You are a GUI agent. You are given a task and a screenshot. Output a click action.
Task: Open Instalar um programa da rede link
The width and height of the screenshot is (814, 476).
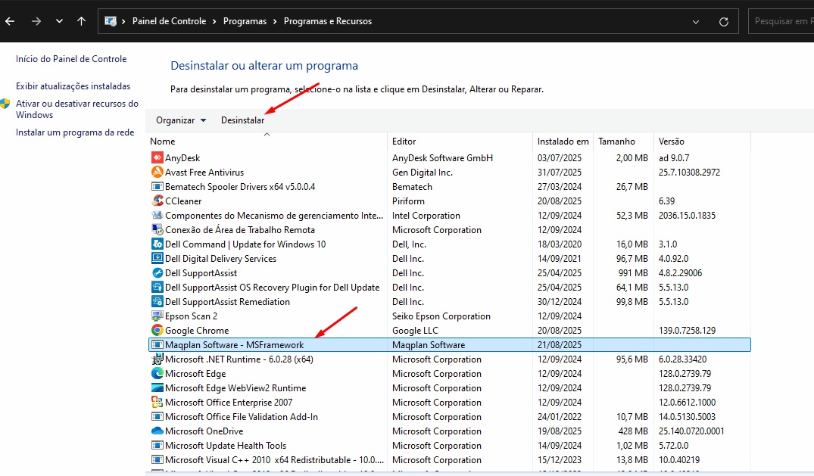pyautogui.click(x=75, y=132)
